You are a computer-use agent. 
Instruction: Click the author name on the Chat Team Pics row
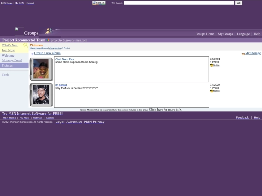[x=216, y=65]
